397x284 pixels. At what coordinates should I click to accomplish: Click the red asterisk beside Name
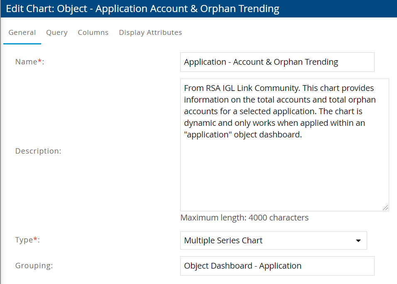(40, 61)
